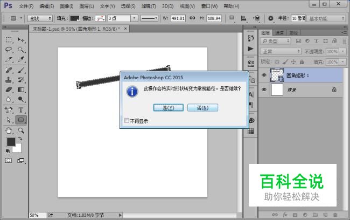Open the 图像(I) menu
Image resolution: width=350 pixels, height=220 pixels.
pyautogui.click(x=67, y=6)
